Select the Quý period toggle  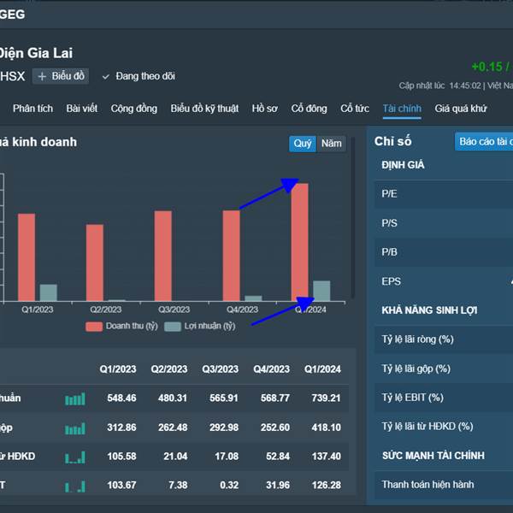point(303,144)
